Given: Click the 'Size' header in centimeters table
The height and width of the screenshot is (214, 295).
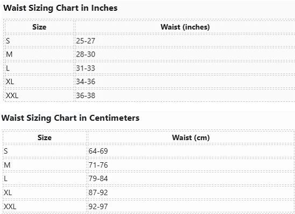Looking at the screenshot, I should coord(45,137).
